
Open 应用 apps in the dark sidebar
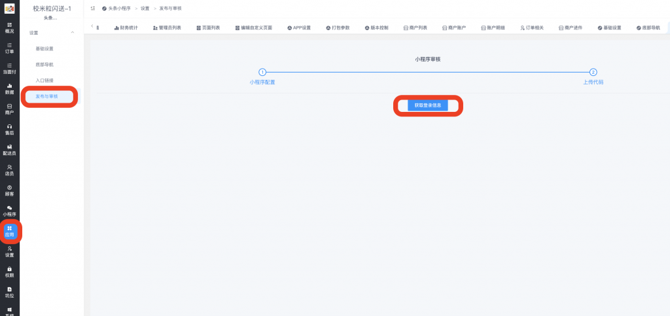[x=9, y=232]
